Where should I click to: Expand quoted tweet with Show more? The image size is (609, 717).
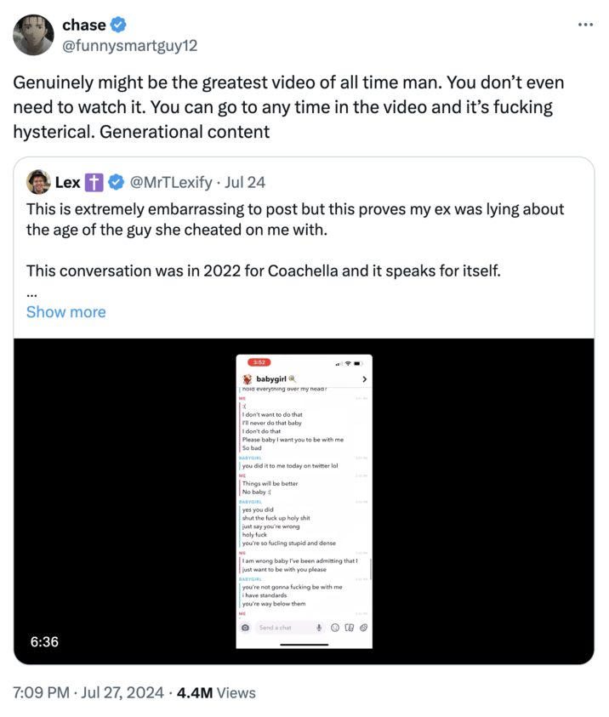tap(65, 311)
